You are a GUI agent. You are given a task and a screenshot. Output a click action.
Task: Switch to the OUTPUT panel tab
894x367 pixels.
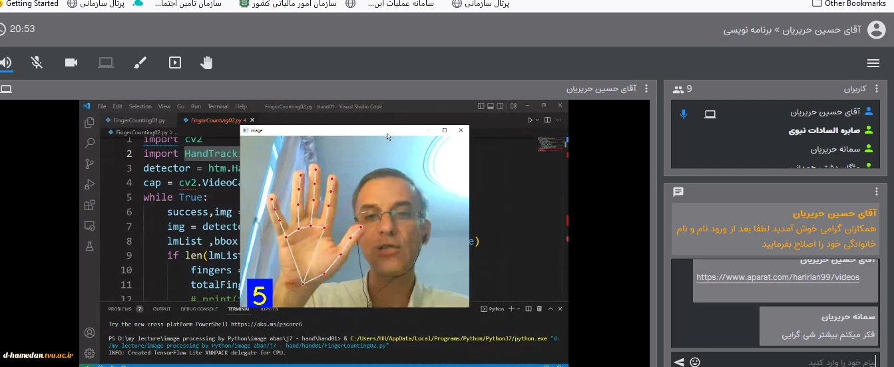[x=162, y=309]
